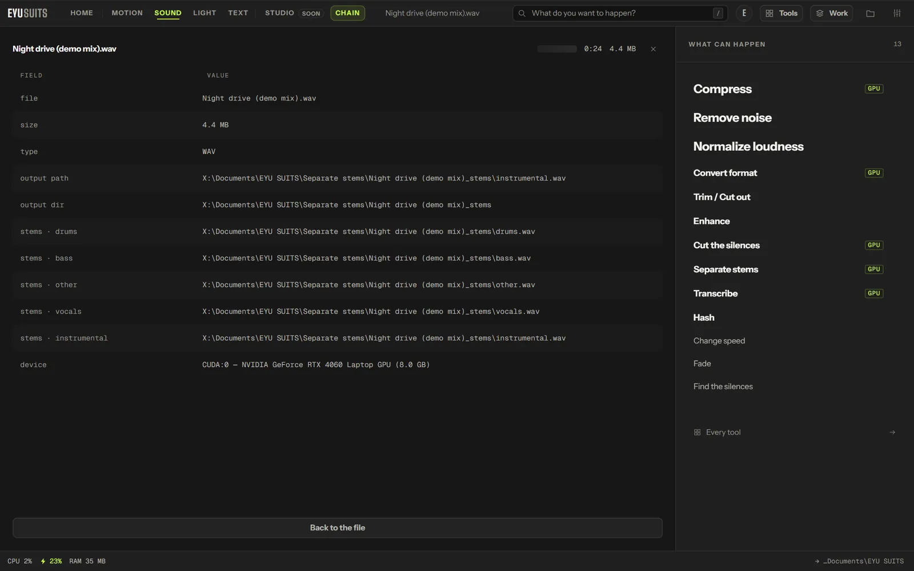914x571 pixels.
Task: Click the Every tool grid icon
Action: pyautogui.click(x=697, y=432)
